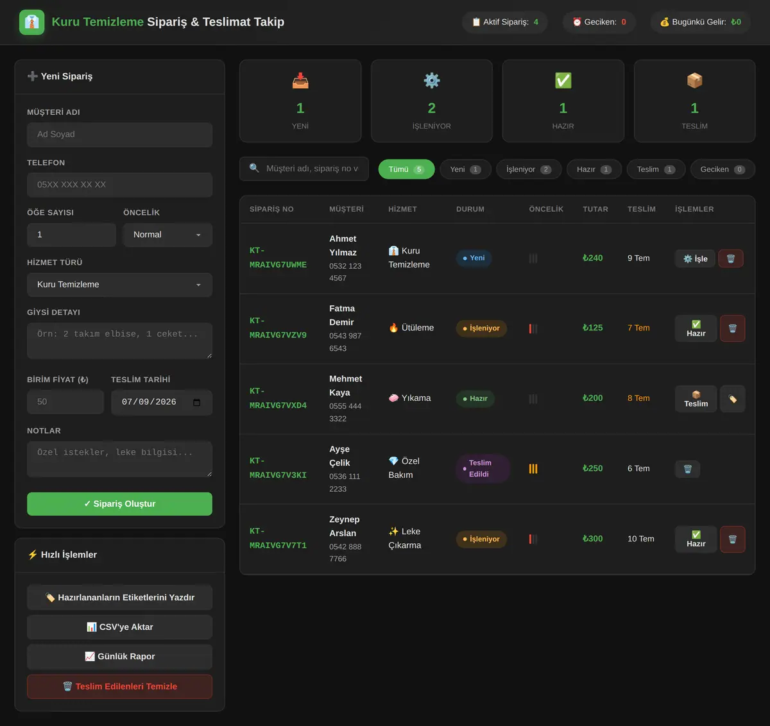The height and width of the screenshot is (726, 770).
Task: Export orders with CSV'ye Aktar
Action: [x=119, y=627]
